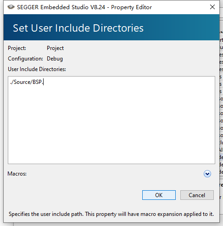Click the 'Set User Include Directories' heading
The image size is (223, 226).
(x=78, y=28)
